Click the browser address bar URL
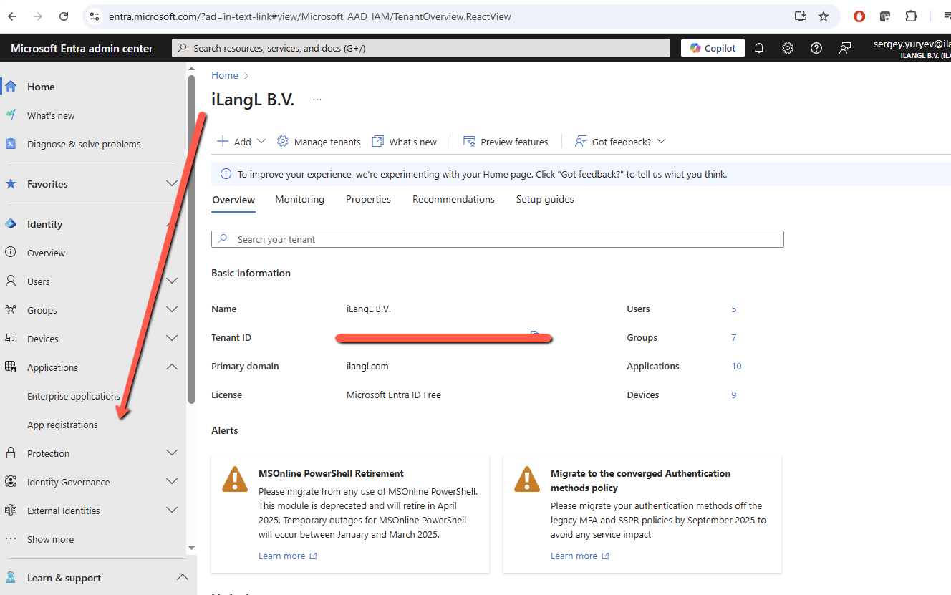The image size is (951, 595). click(310, 16)
